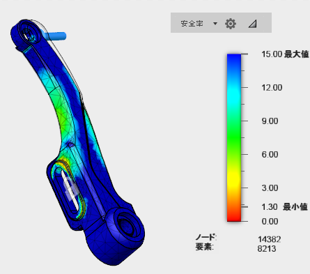Click the 最大値 marker on the legend

pos(296,54)
